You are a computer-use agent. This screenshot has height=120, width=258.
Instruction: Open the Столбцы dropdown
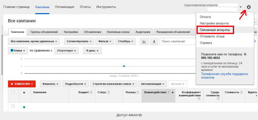125,42
